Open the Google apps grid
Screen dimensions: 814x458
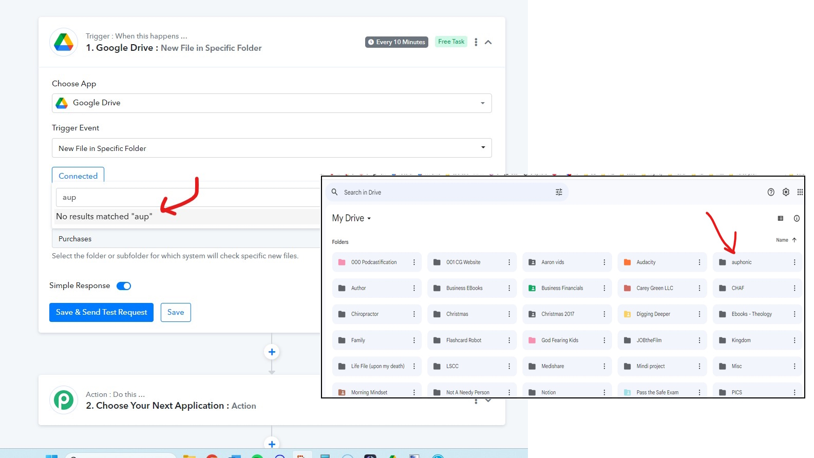[800, 192]
